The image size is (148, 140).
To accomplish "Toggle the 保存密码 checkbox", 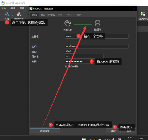I will tap(66, 66).
